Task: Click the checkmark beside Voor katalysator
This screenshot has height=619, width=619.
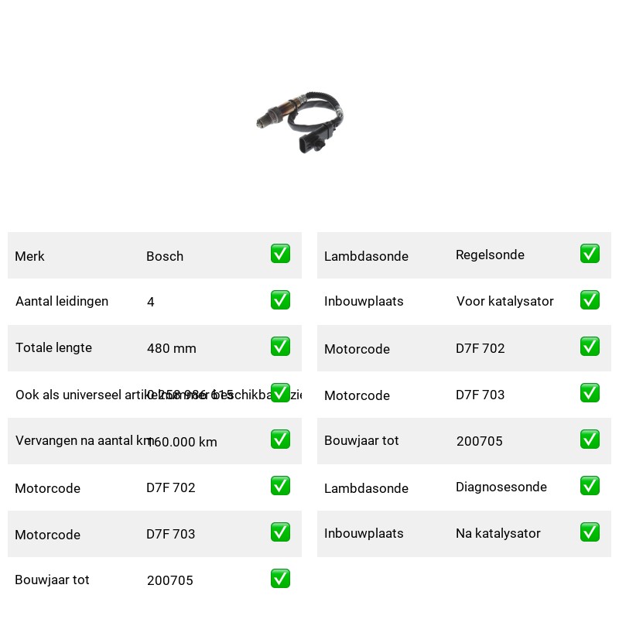Action: [x=590, y=300]
